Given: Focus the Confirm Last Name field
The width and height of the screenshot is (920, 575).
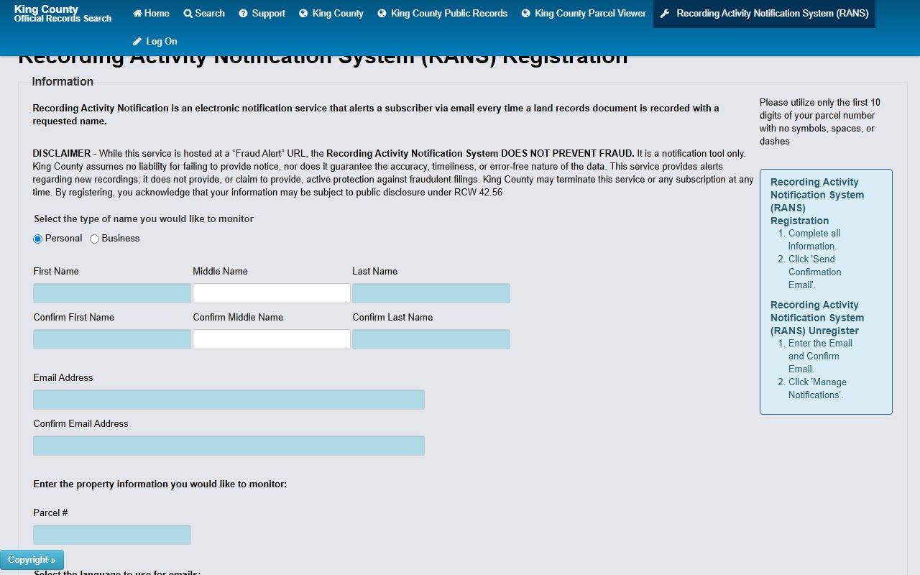Looking at the screenshot, I should [431, 339].
